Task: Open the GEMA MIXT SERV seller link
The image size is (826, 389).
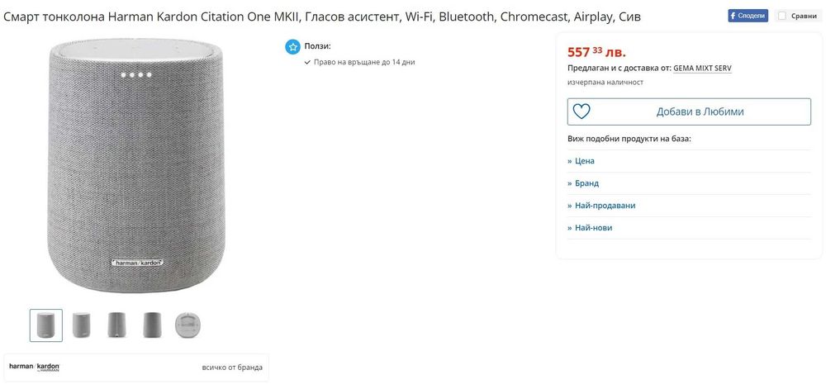Action: [702, 68]
